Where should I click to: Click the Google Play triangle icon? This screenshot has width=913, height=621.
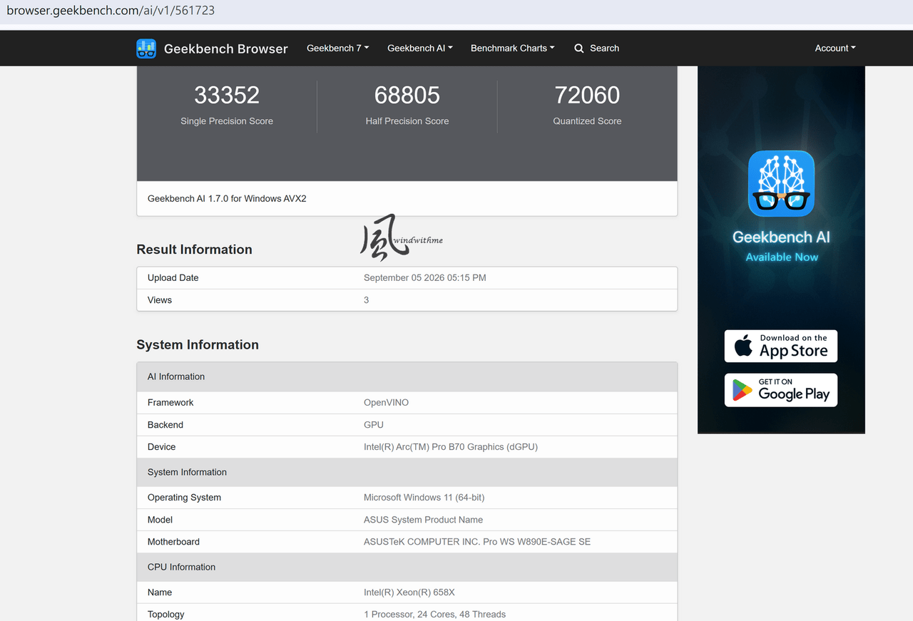[743, 390]
